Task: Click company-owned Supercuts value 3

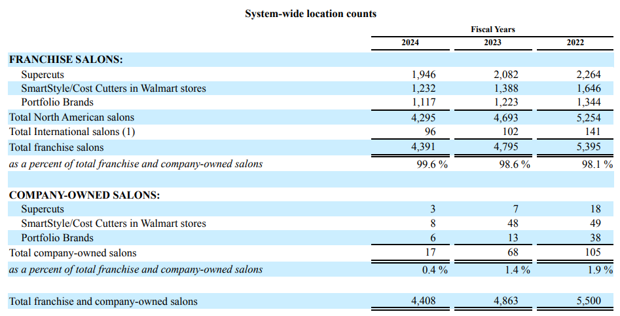Action: tap(433, 209)
